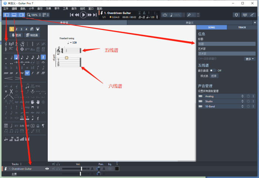Click the 歌词 lyrics button
259x178 pixels.
coord(16,35)
